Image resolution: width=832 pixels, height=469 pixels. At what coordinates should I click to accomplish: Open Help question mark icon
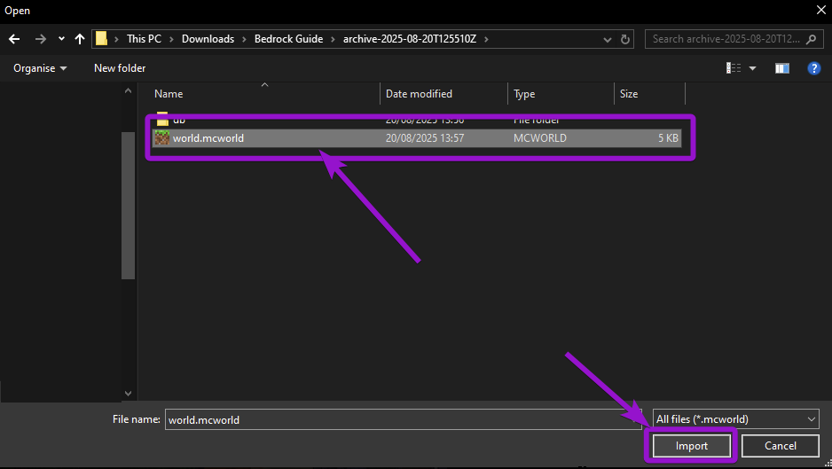coord(814,68)
